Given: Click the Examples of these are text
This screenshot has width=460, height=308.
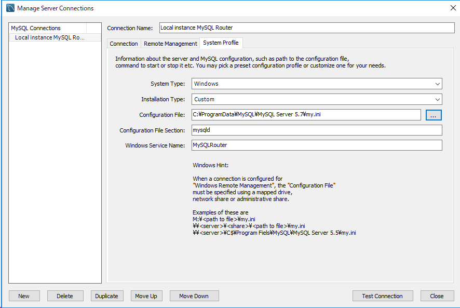Looking at the screenshot, I should (221, 212).
